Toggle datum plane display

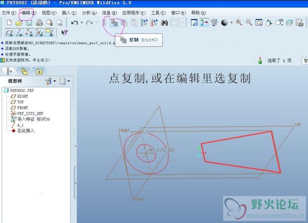(x=9, y=33)
